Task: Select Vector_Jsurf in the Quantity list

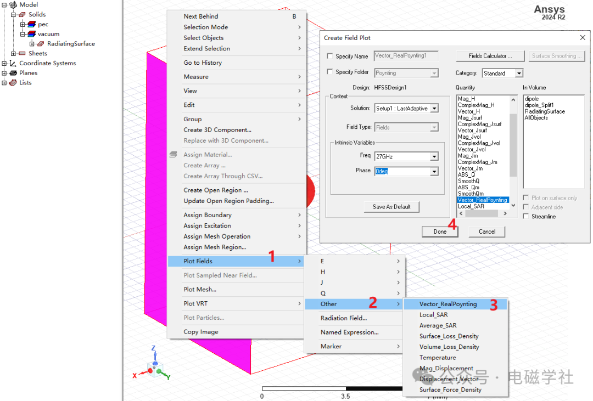Action: pyautogui.click(x=472, y=131)
